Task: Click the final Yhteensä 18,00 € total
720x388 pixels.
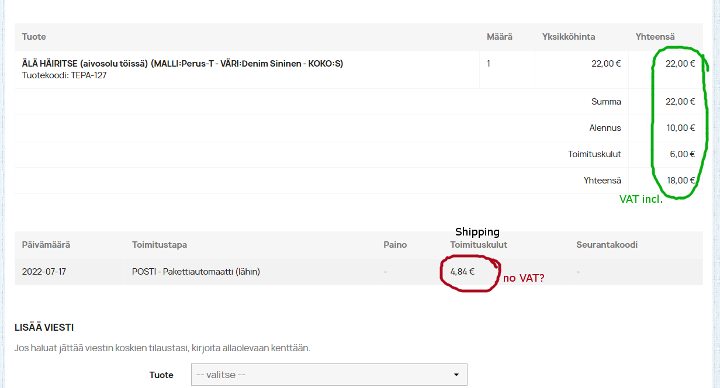Action: point(681,181)
